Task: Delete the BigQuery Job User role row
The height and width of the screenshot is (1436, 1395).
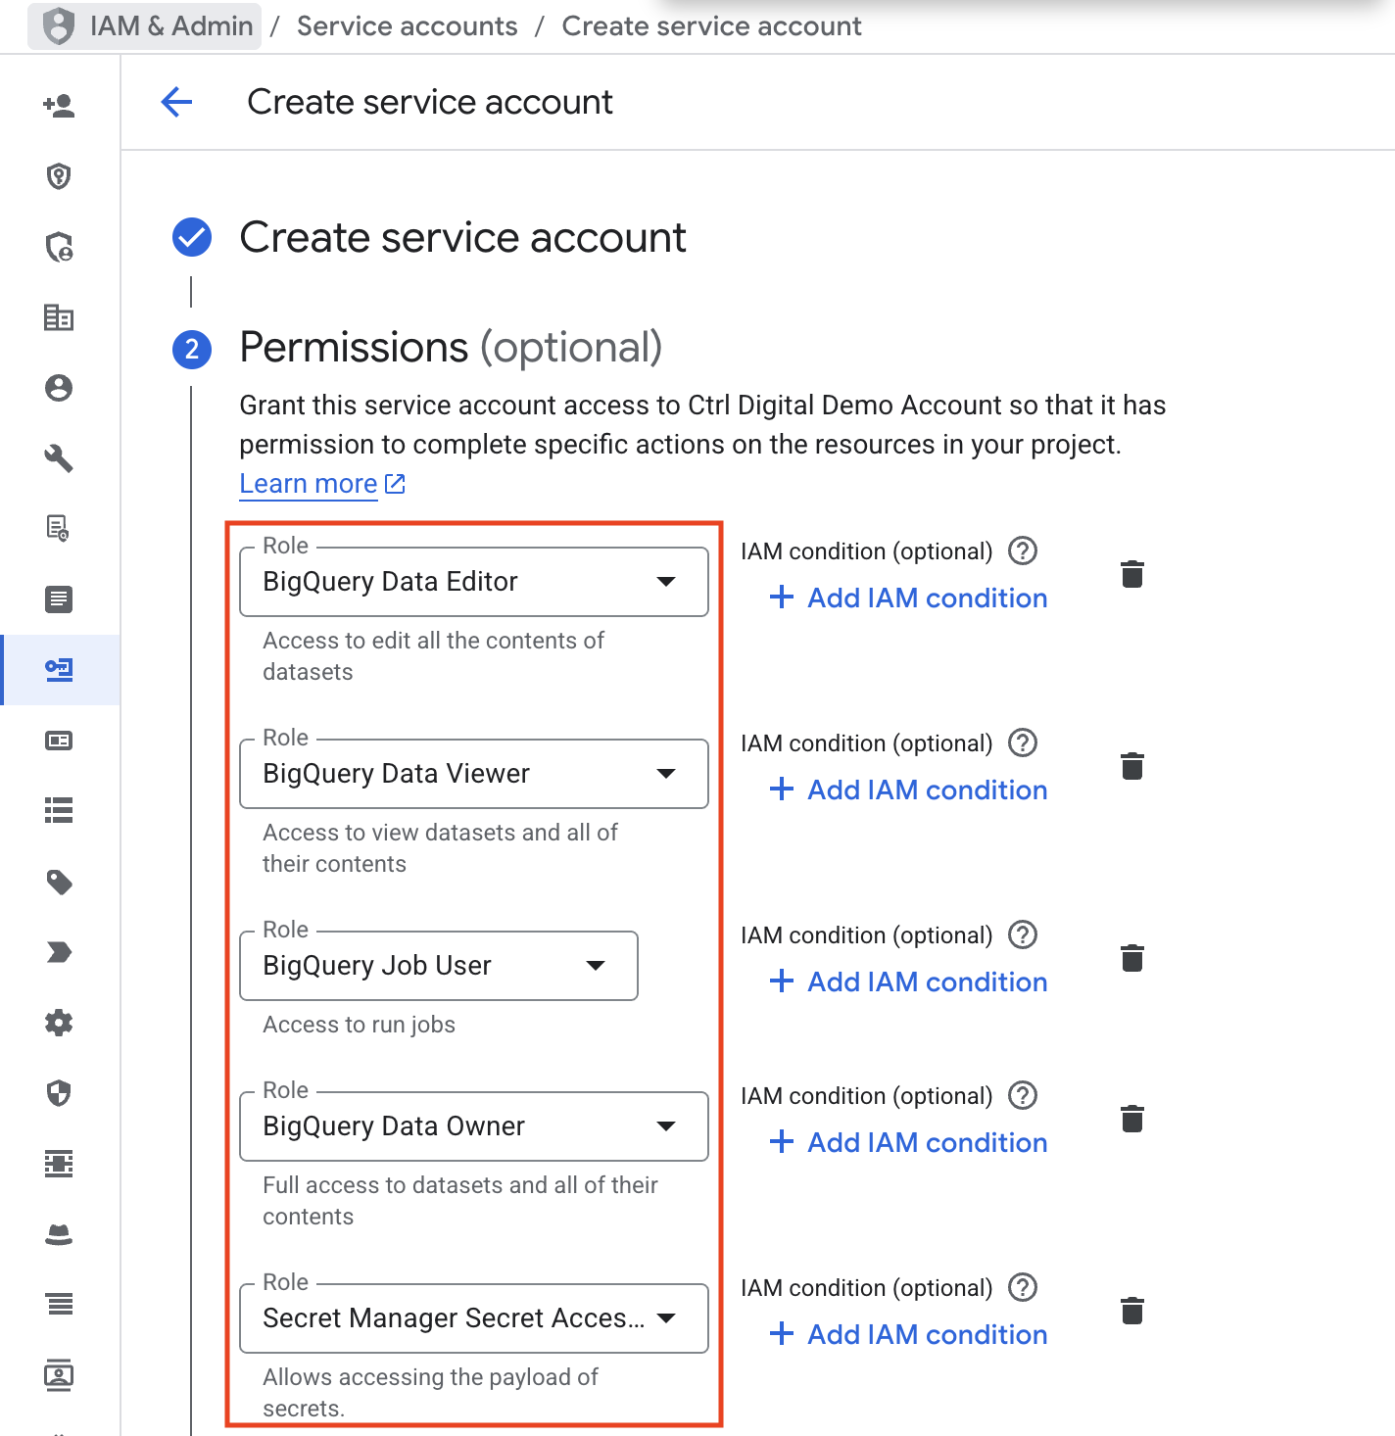Action: 1132,958
